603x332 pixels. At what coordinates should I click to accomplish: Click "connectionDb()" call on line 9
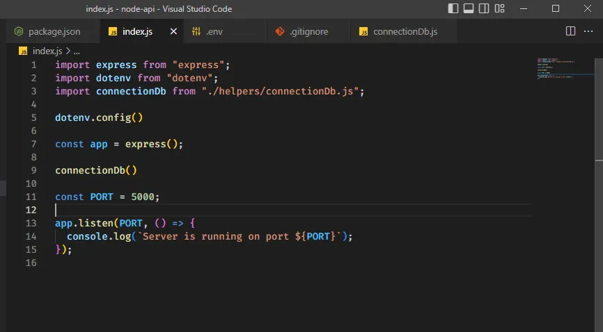96,170
